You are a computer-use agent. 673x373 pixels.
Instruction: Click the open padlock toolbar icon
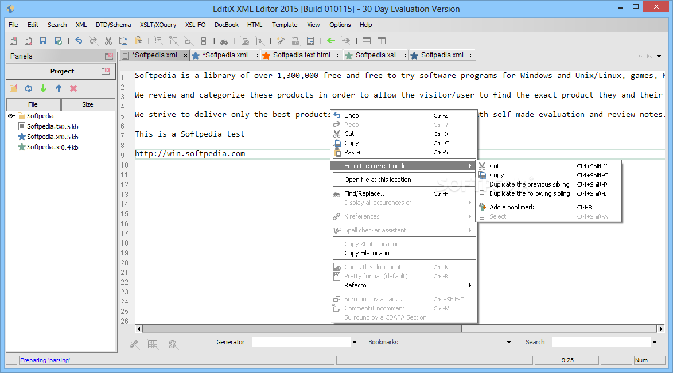[x=295, y=41]
